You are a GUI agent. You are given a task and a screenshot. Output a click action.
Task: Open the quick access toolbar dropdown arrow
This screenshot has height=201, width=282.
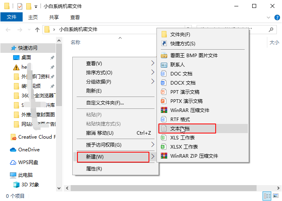click(36, 7)
